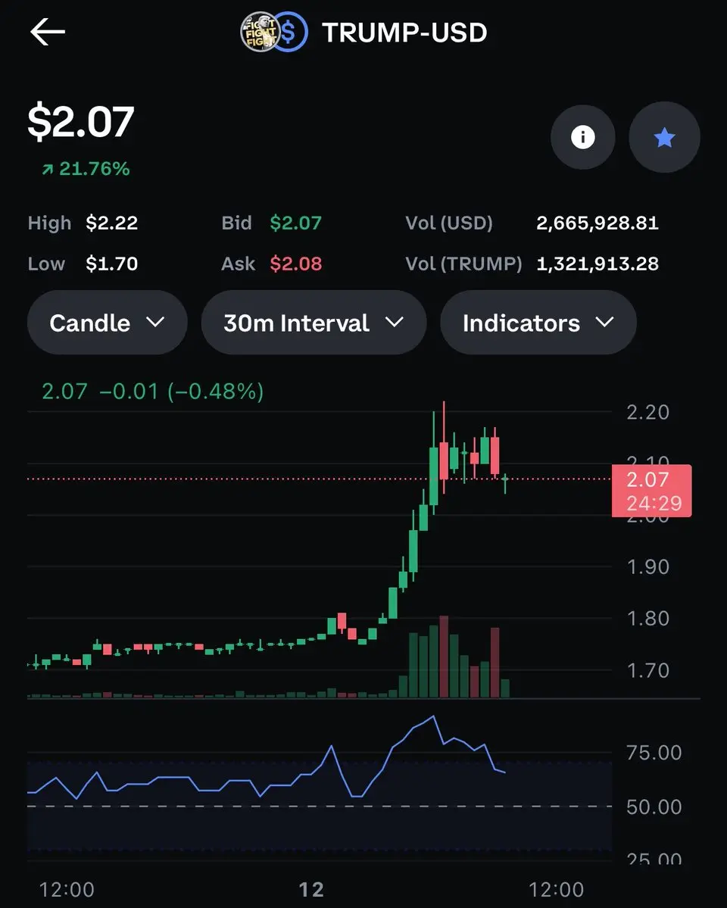Click the $2.07 current price heading

coord(81,122)
